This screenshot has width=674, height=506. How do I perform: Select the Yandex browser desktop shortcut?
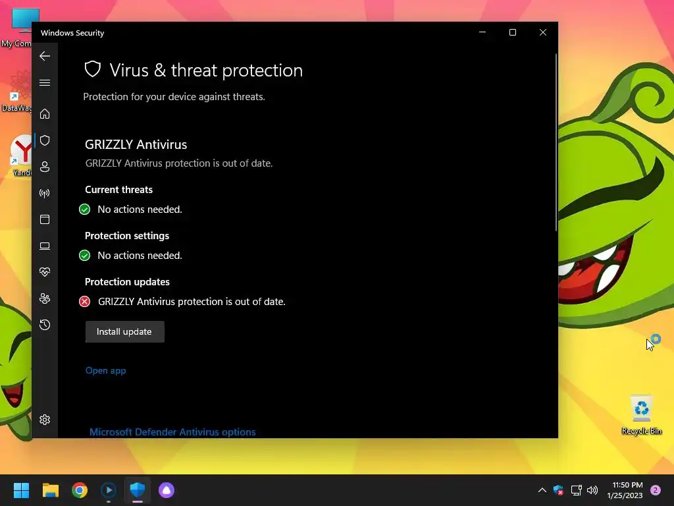tap(20, 155)
